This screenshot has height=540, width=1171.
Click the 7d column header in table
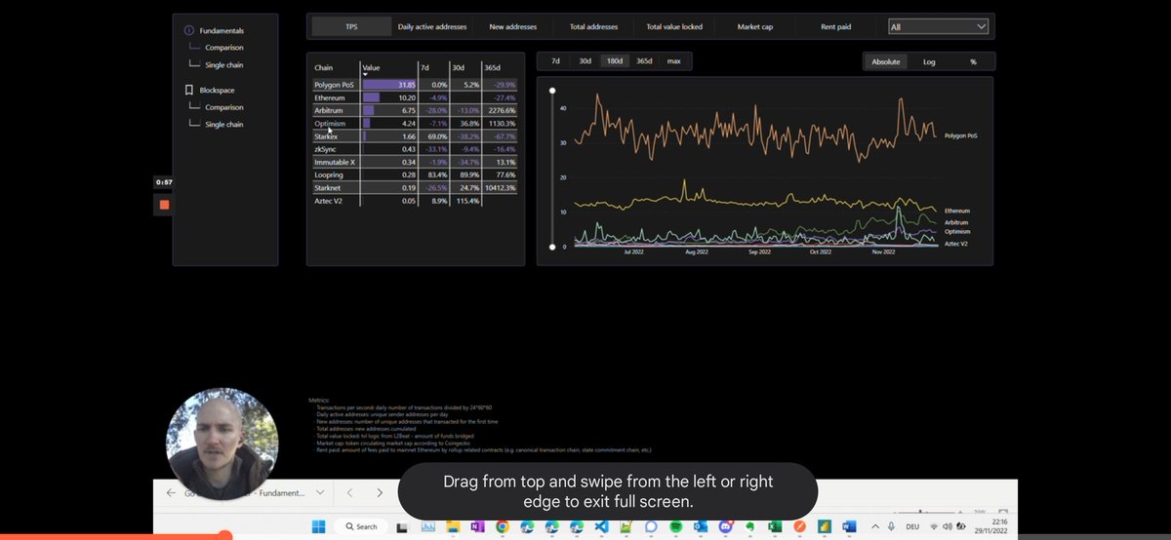[x=424, y=67]
